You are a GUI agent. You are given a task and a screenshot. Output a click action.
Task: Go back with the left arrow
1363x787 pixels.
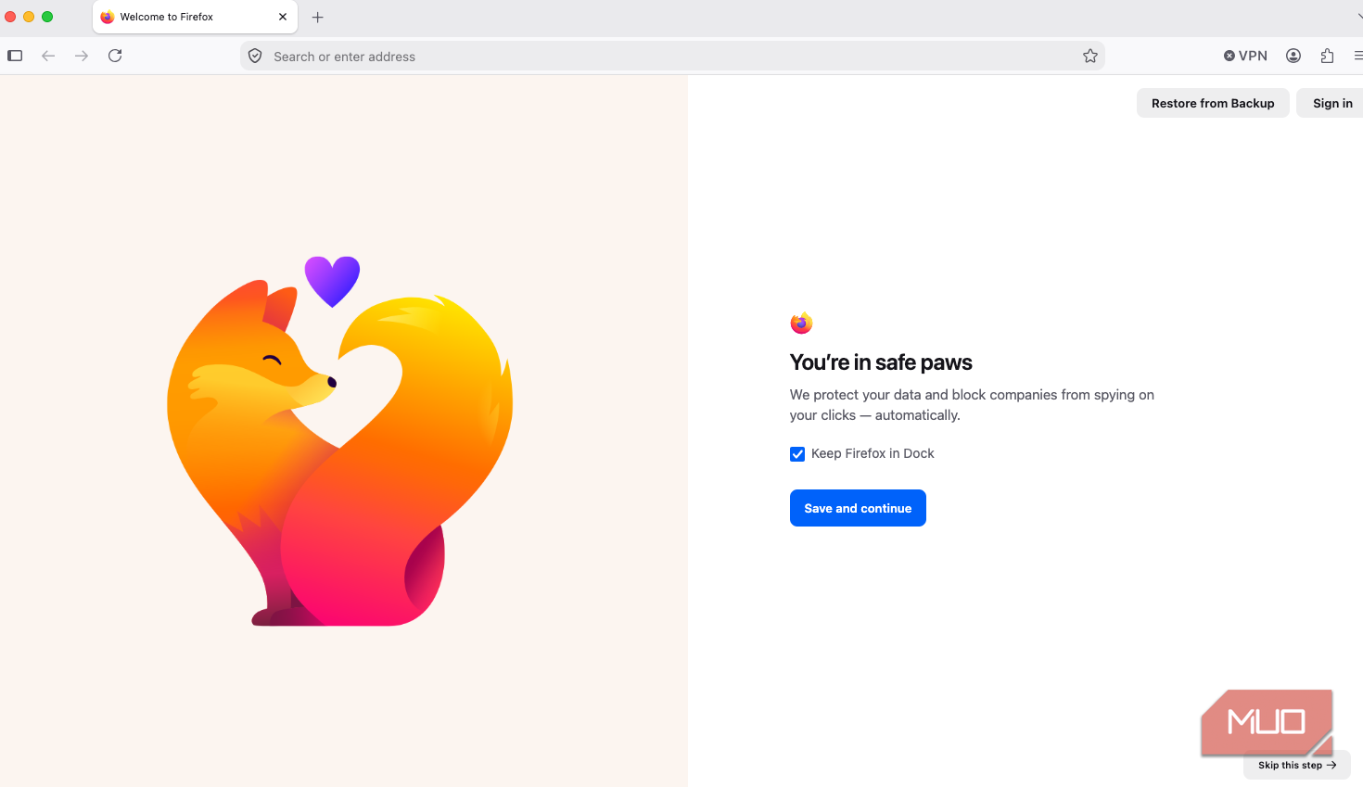click(48, 56)
